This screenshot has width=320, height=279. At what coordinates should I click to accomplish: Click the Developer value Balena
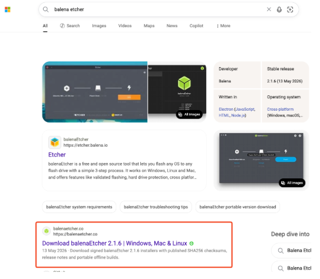click(x=225, y=81)
